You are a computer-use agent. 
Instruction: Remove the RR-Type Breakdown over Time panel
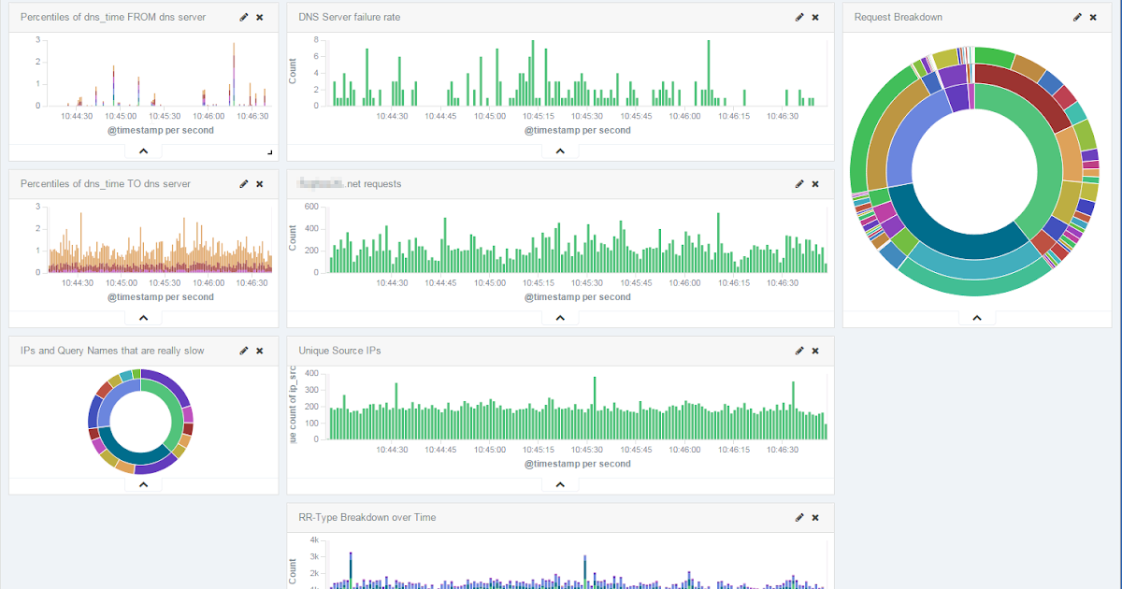(815, 517)
